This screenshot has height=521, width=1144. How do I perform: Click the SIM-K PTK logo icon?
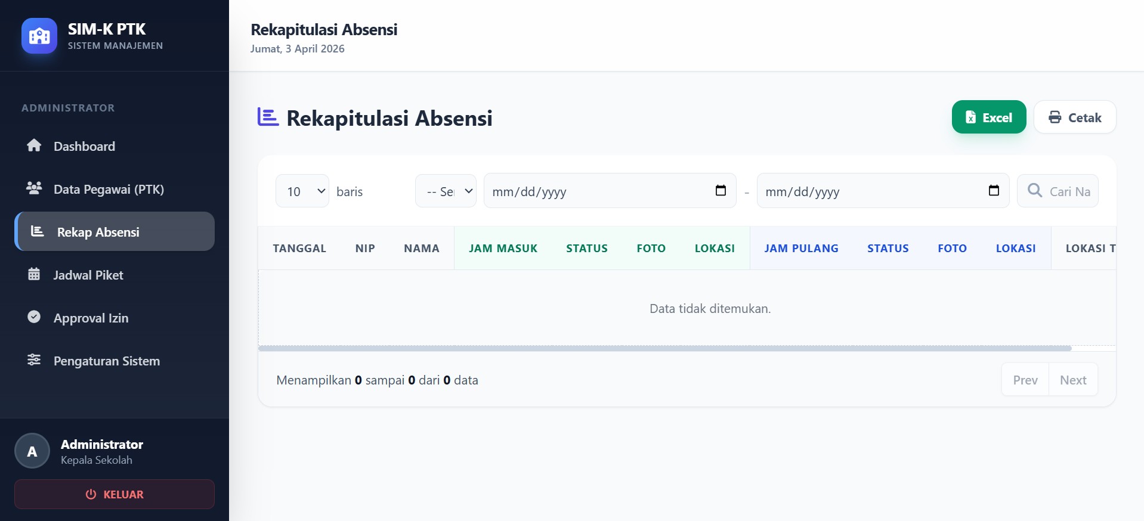pos(38,35)
